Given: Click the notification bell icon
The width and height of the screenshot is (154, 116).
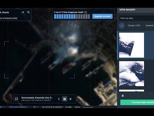Looking at the screenshot, I should coord(123,96).
